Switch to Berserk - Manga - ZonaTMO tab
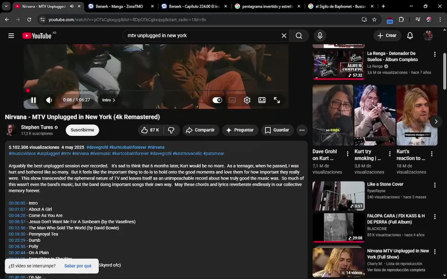The height and width of the screenshot is (279, 447). pyautogui.click(x=122, y=6)
